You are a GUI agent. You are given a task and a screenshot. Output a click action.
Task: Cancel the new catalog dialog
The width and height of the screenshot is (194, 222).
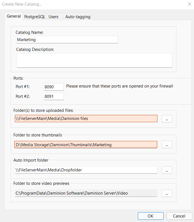[179, 216]
